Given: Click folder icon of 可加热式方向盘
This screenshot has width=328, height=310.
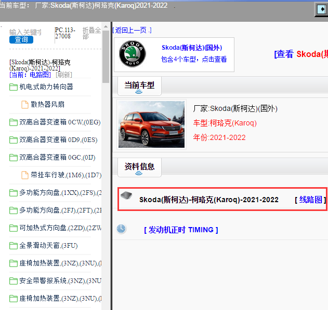Looking at the screenshot, I should [x=14, y=228].
